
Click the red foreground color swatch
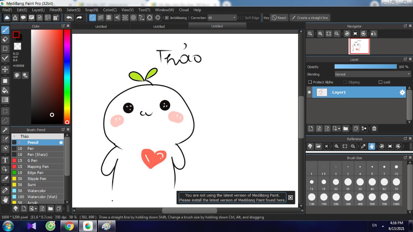tap(16, 35)
